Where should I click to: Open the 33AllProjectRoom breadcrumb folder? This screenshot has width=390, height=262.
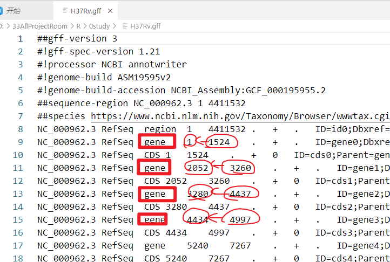point(40,26)
